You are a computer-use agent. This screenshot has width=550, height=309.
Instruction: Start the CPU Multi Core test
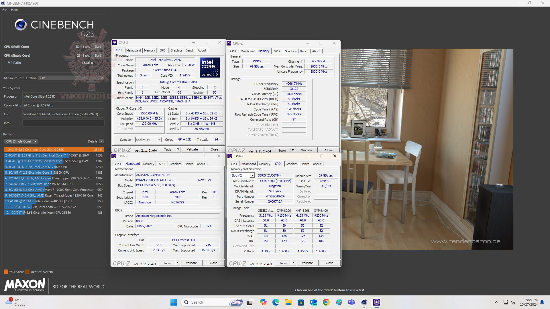coord(98,47)
